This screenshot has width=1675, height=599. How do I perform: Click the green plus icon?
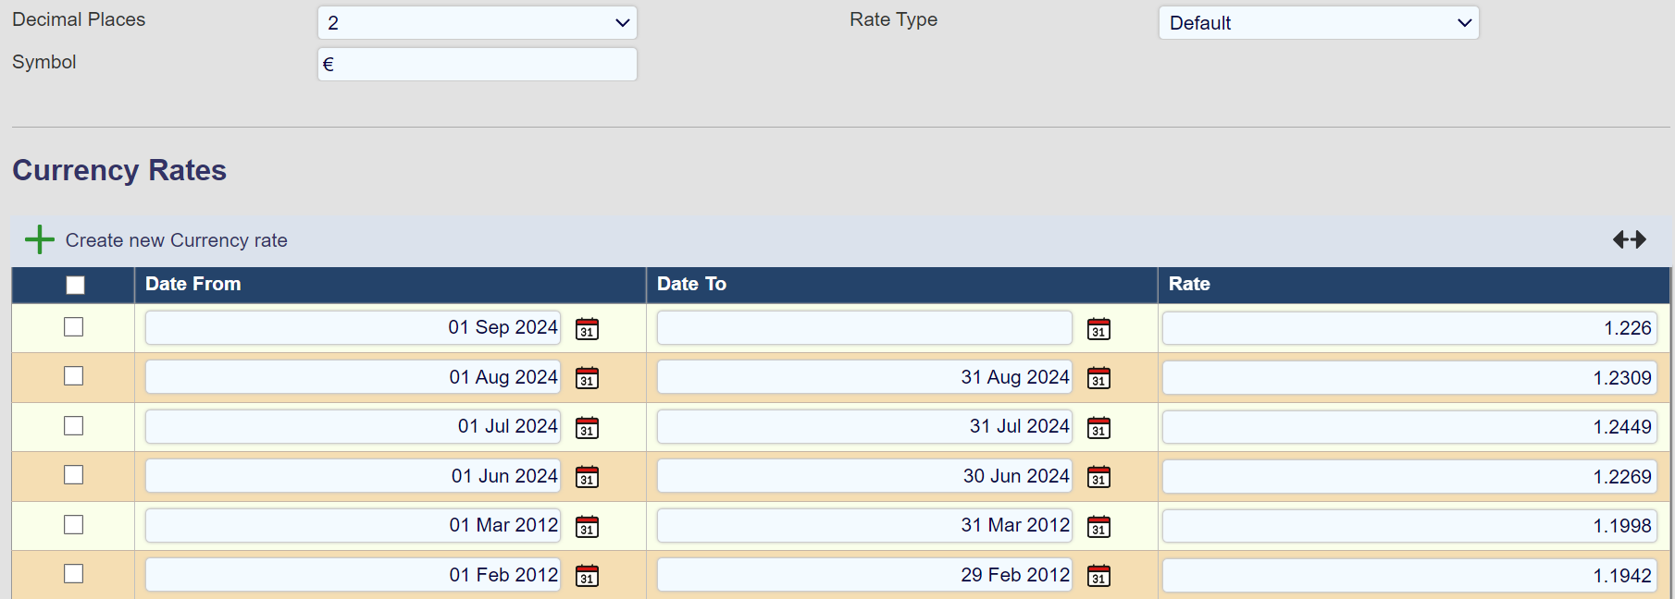[x=40, y=240]
